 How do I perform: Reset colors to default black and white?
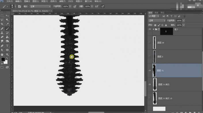[x=2, y=63]
